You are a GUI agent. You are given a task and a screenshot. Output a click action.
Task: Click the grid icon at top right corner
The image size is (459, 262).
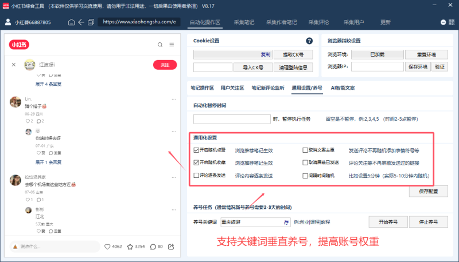pyautogui.click(x=452, y=22)
